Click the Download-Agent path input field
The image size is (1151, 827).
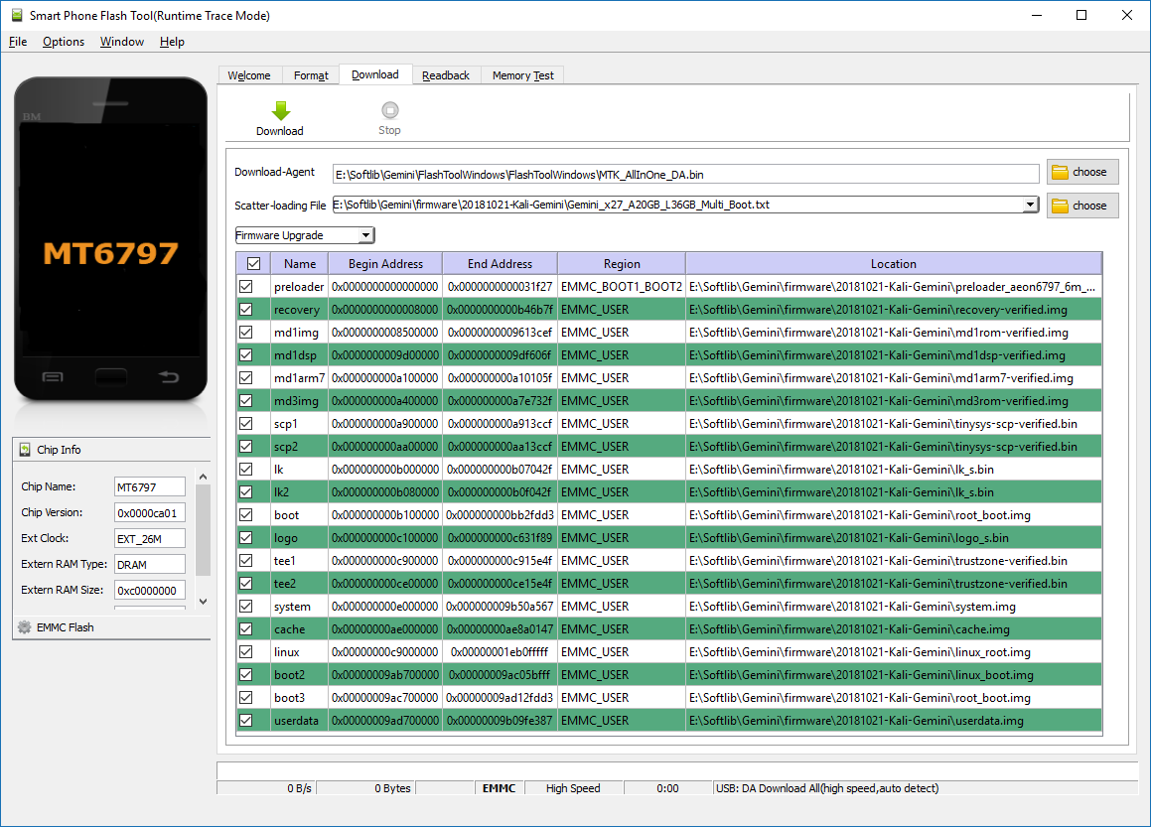coord(685,174)
